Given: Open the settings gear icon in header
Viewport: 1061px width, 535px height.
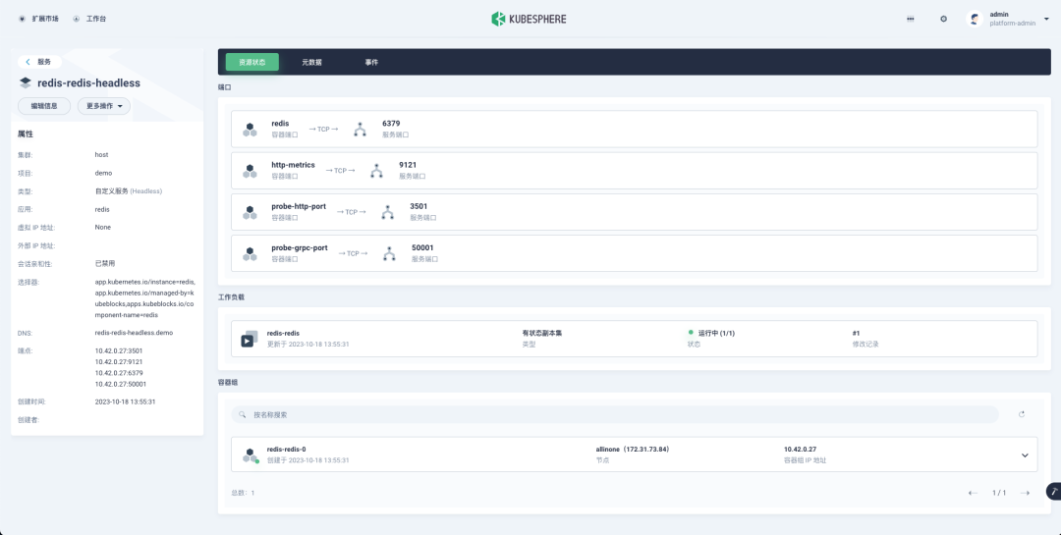Looking at the screenshot, I should [943, 19].
